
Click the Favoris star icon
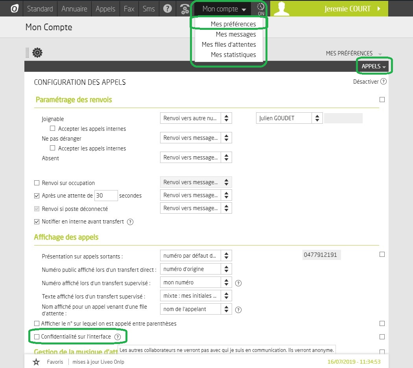coord(36,362)
